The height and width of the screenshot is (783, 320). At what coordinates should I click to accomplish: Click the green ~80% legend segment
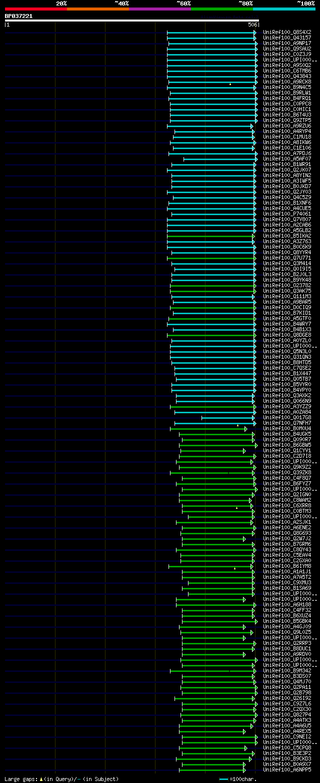tap(222, 9)
